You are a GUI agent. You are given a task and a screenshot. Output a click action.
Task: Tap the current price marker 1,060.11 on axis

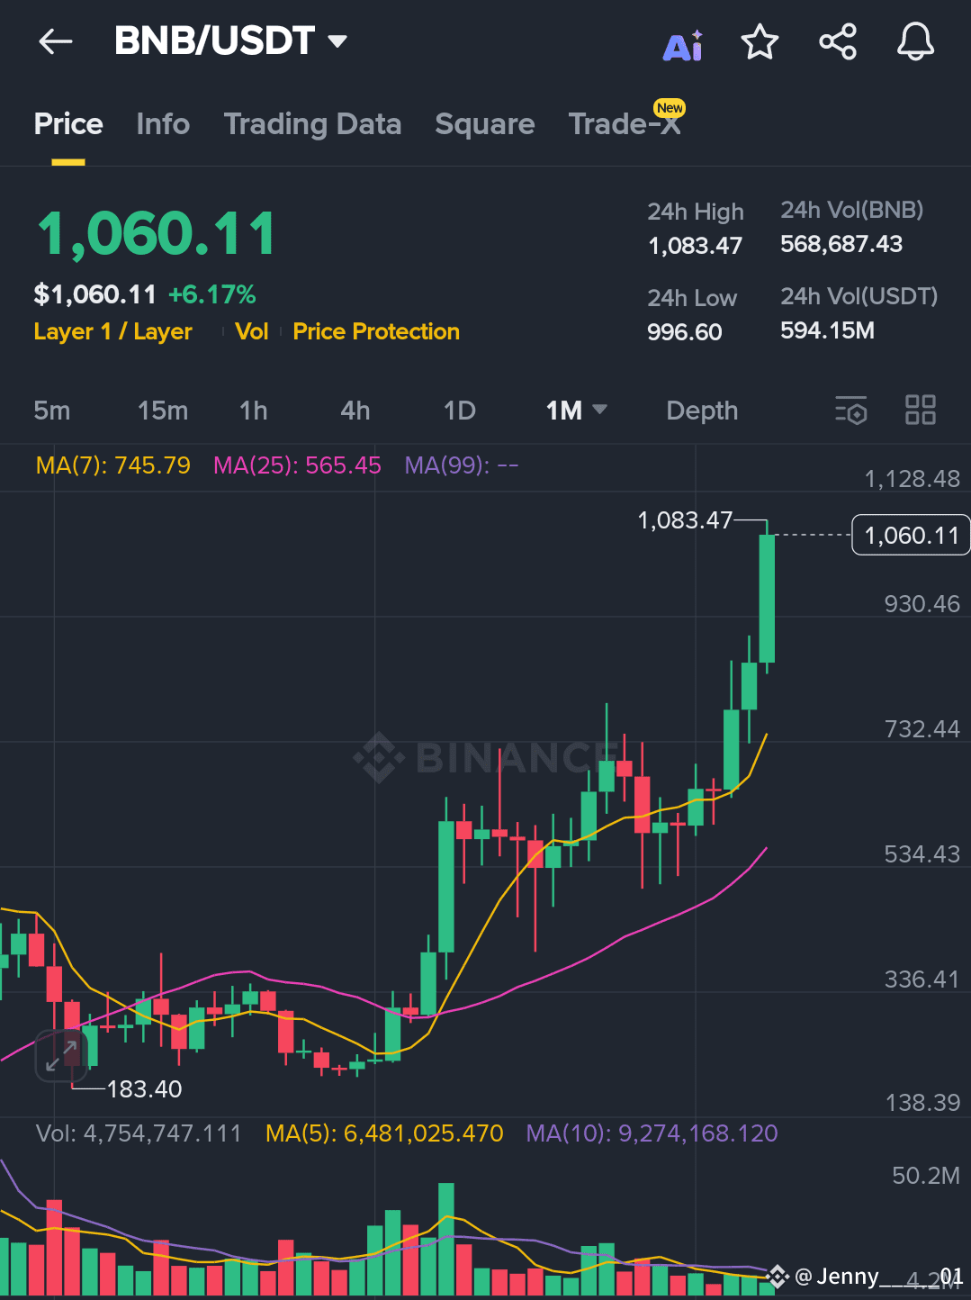911,536
